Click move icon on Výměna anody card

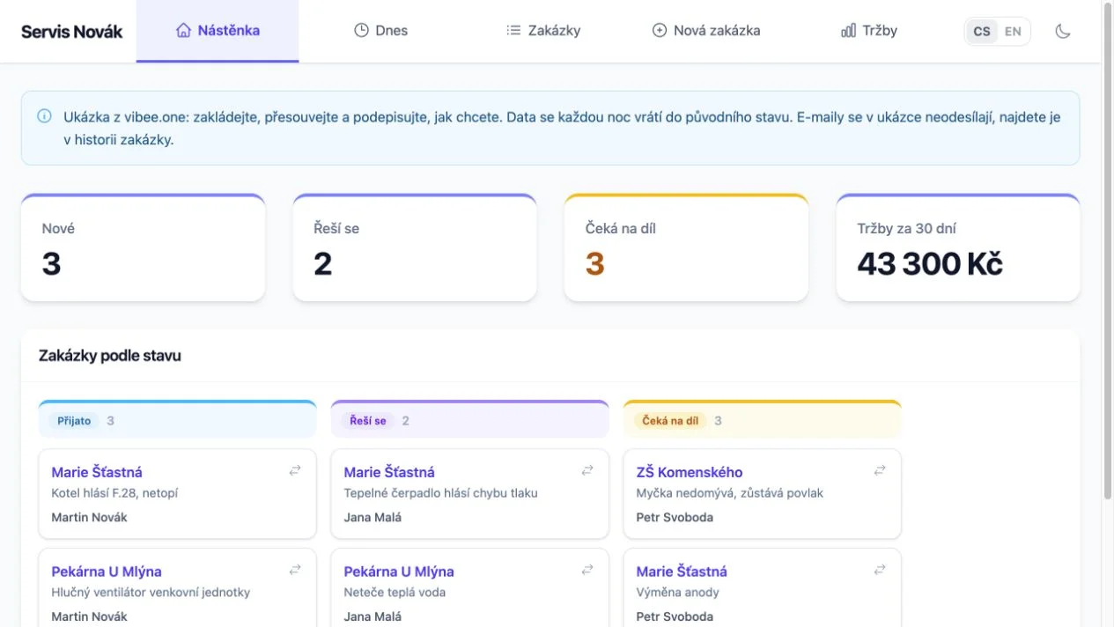(880, 571)
